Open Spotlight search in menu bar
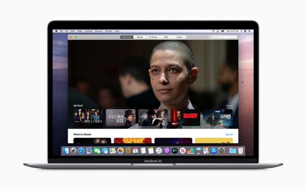Image resolution: width=305 pixels, height=191 pixels. coord(241,31)
